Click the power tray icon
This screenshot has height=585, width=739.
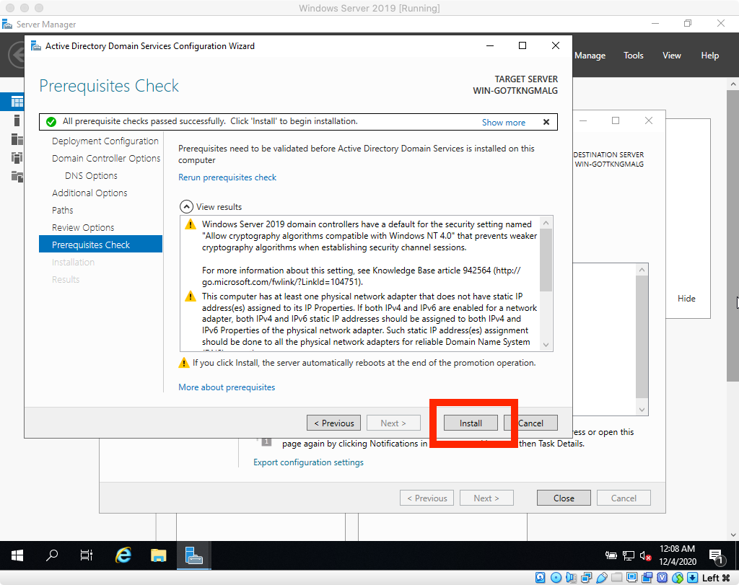pyautogui.click(x=611, y=556)
